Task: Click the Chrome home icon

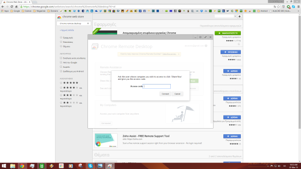Action: click(x=16, y=7)
